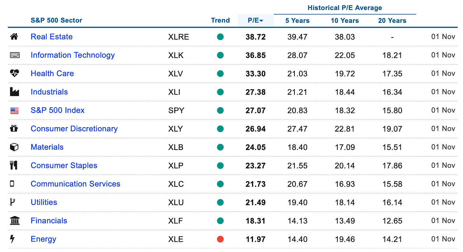Click the green trend dot for Communication Services
Viewport: 463px width, 252px height.
click(x=220, y=184)
